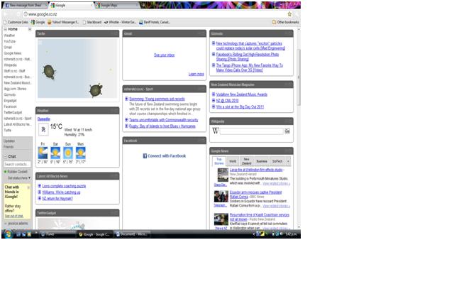This screenshot has width=454, height=284.
Task: Click the Search contacts field
Action: (17, 164)
